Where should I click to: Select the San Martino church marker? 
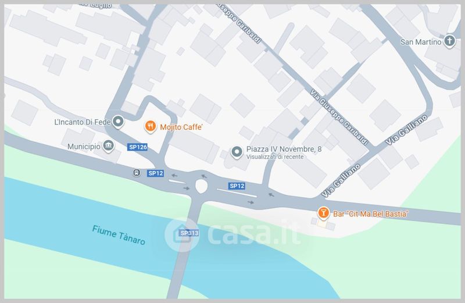tap(449, 41)
